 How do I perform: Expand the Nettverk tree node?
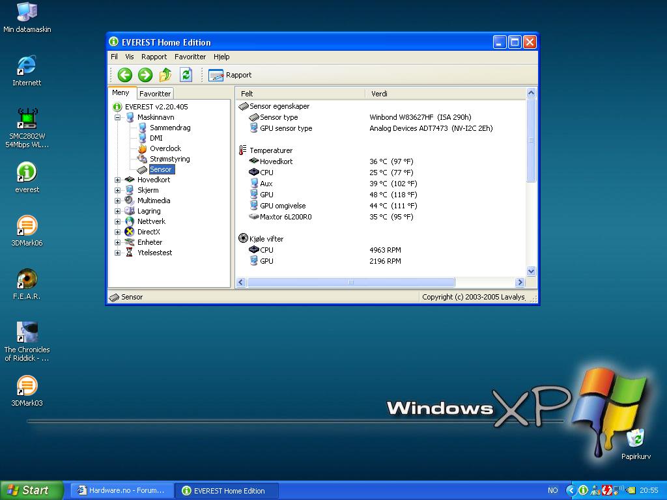click(117, 221)
